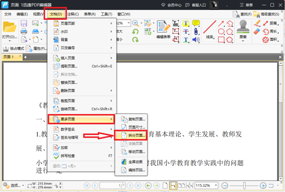Image resolution: width=285 pixels, height=192 pixels.
Task: Expand the 背景 submenu
Action: point(82,40)
